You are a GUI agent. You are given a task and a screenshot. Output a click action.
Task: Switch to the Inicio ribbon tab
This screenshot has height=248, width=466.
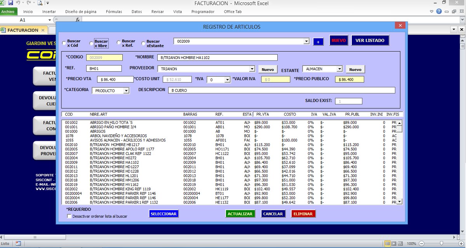[28, 12]
